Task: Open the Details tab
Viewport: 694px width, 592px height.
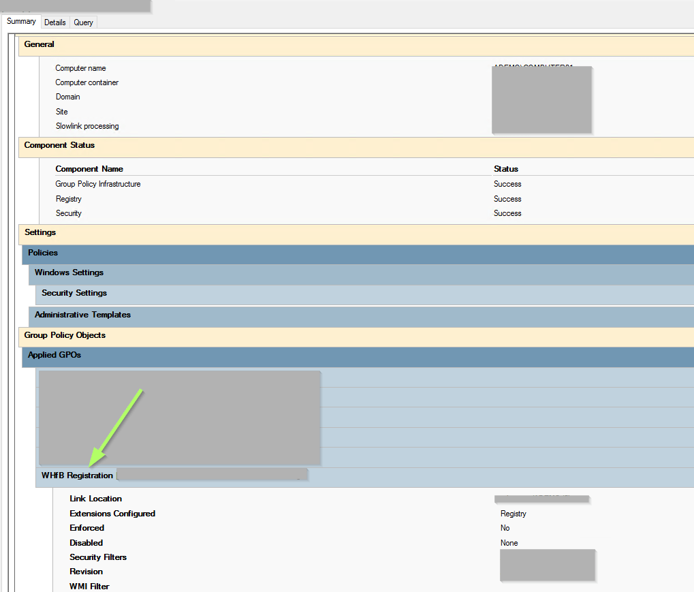Action: [x=55, y=22]
